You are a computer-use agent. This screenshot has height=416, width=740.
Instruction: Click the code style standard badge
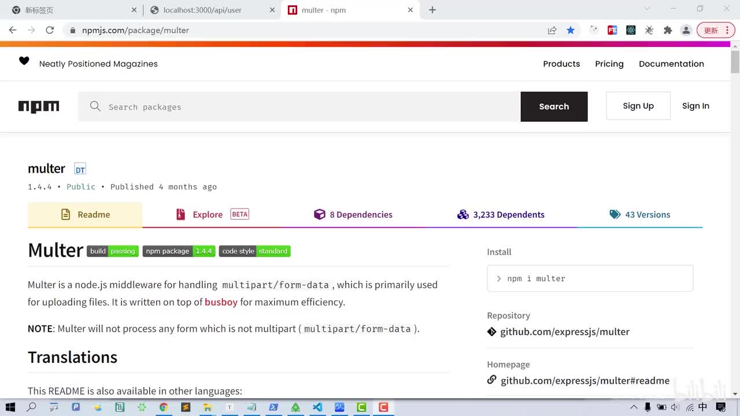tap(255, 251)
